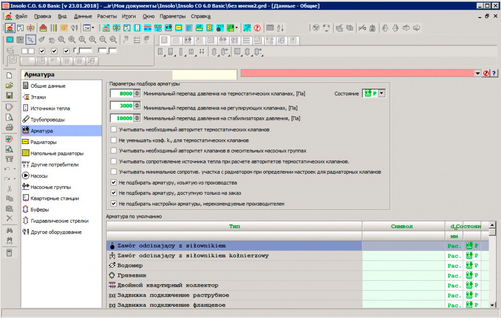Viewport: 501px width, 318px height.
Task: Click the save floppy disk icon
Action: pos(9,95)
